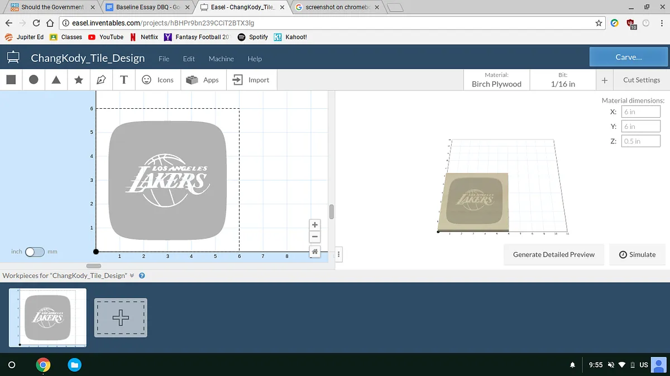
Task: Toggle units between inch and mm
Action: (34, 252)
